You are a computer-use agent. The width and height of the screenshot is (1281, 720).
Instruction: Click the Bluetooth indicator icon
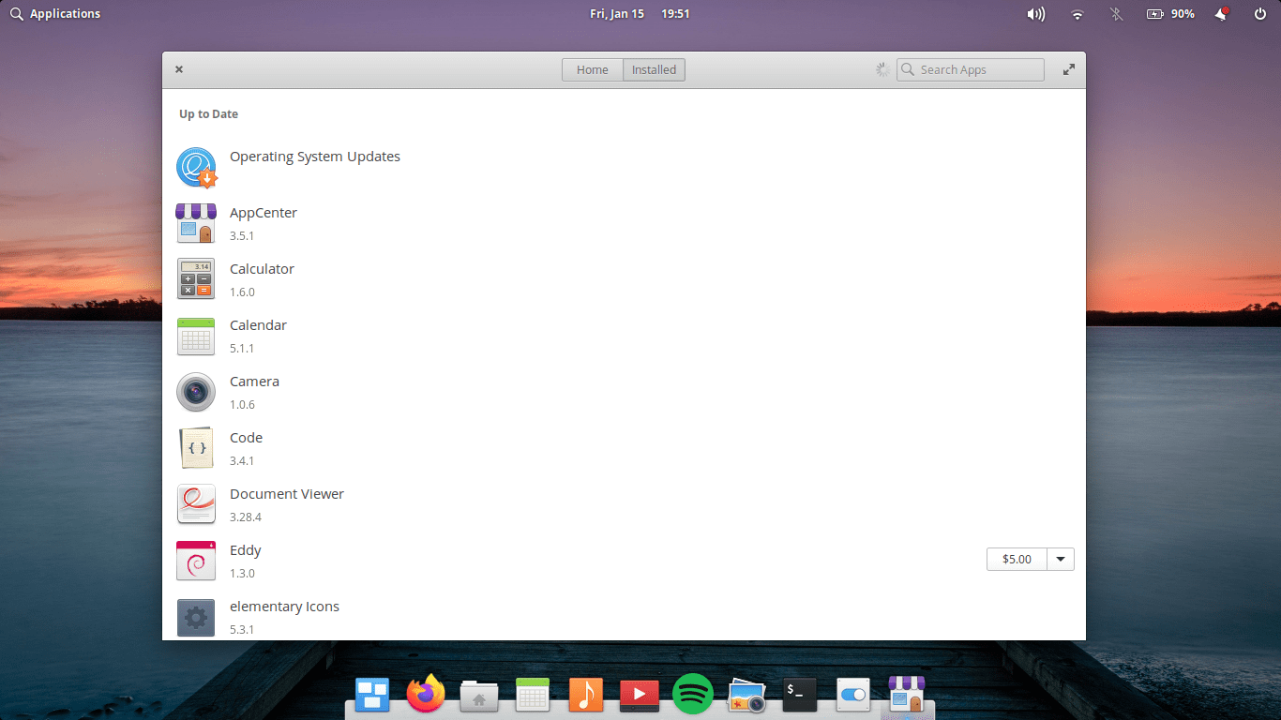point(1116,14)
